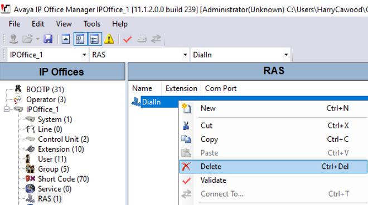Save configuration with the floppy disk icon

(x=48, y=39)
